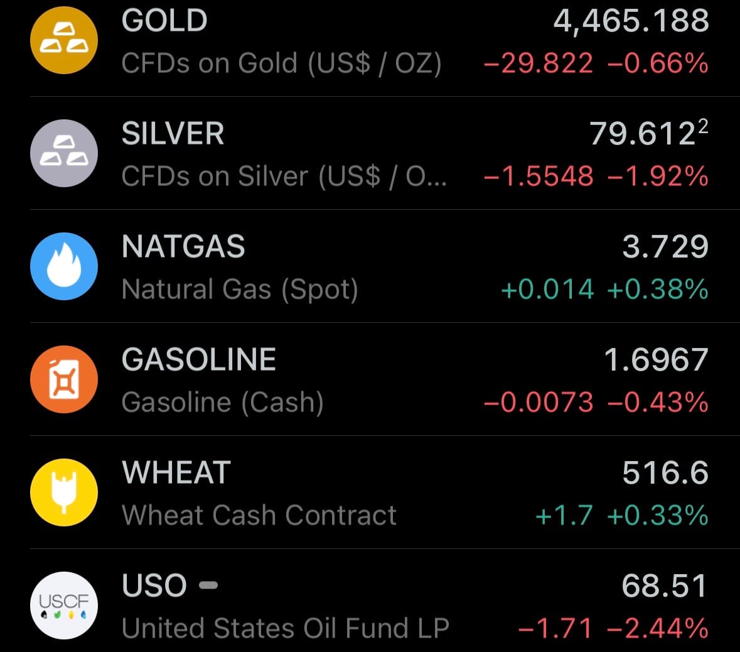The height and width of the screenshot is (652, 740).
Task: Open the GOLD symbol name
Action: [x=164, y=21]
